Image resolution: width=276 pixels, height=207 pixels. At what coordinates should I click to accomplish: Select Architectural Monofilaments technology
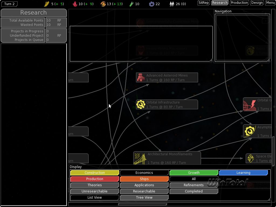pos(167,158)
